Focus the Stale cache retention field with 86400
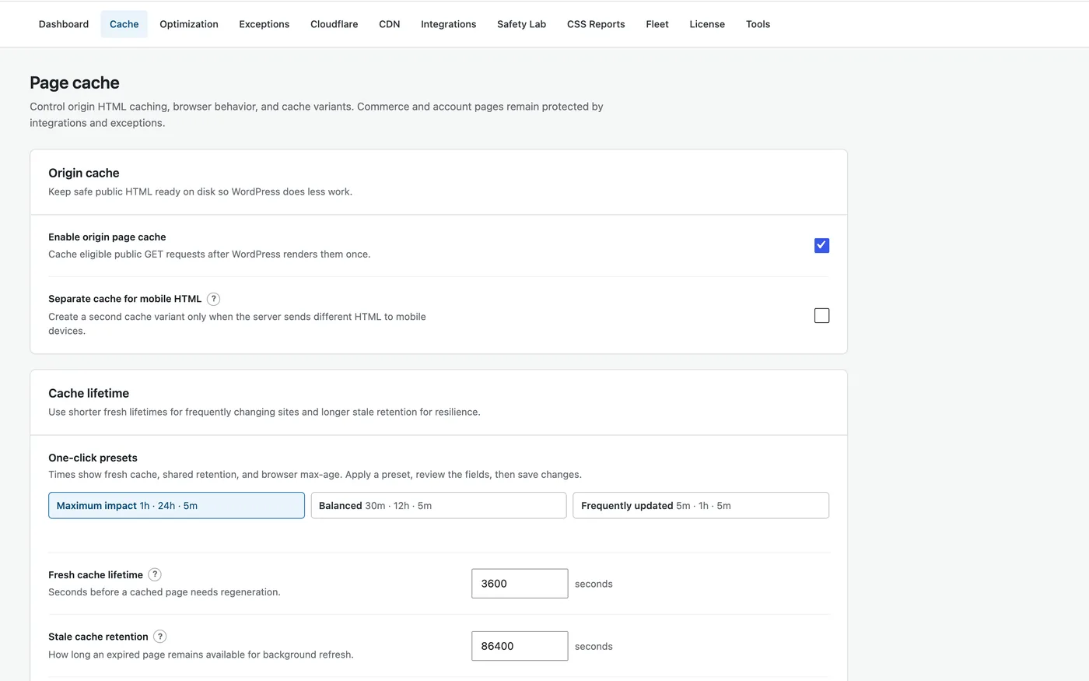 coord(520,646)
